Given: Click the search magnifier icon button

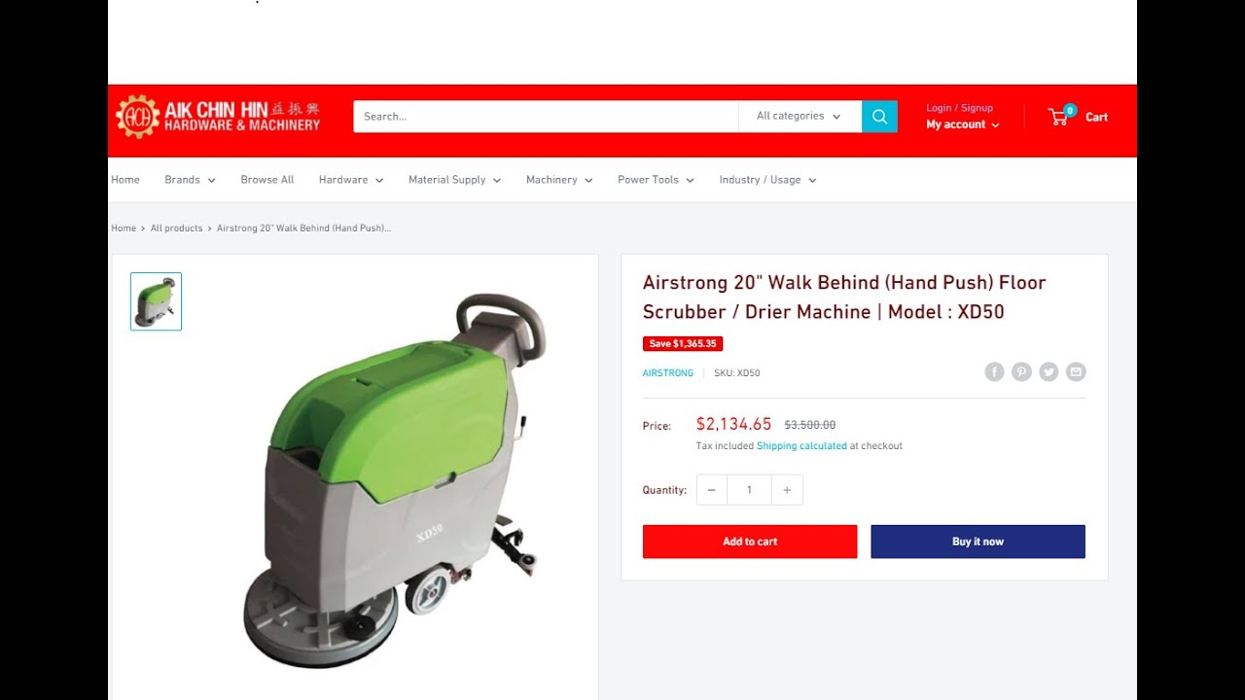Looking at the screenshot, I should click(879, 117).
